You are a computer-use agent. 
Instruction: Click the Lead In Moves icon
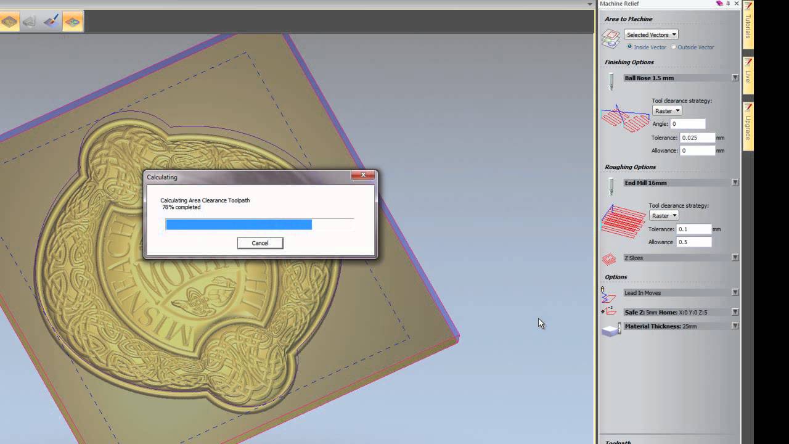(608, 294)
